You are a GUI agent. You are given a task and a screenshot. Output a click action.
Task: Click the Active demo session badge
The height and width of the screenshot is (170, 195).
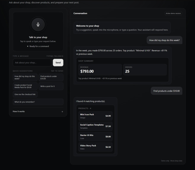173,13
